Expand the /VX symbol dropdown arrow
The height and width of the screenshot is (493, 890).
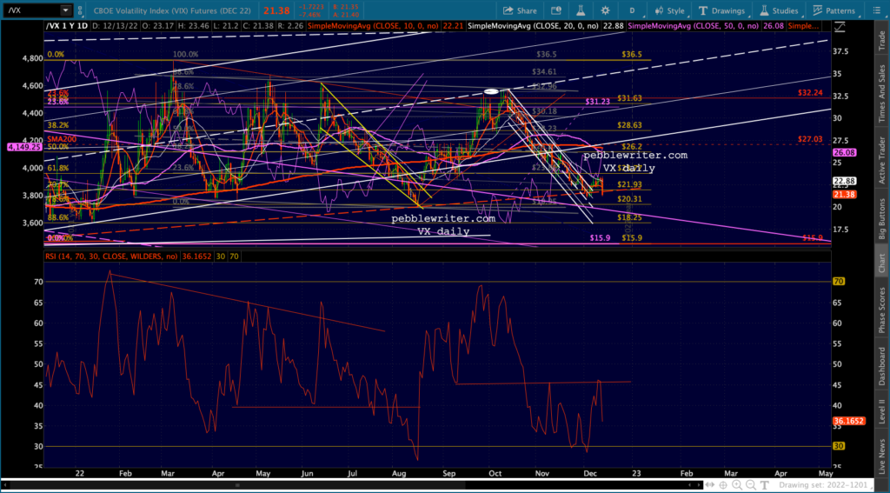67,10
